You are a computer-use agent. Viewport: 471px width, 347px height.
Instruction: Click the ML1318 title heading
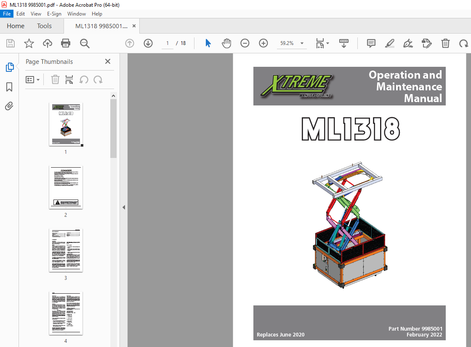[x=351, y=129]
